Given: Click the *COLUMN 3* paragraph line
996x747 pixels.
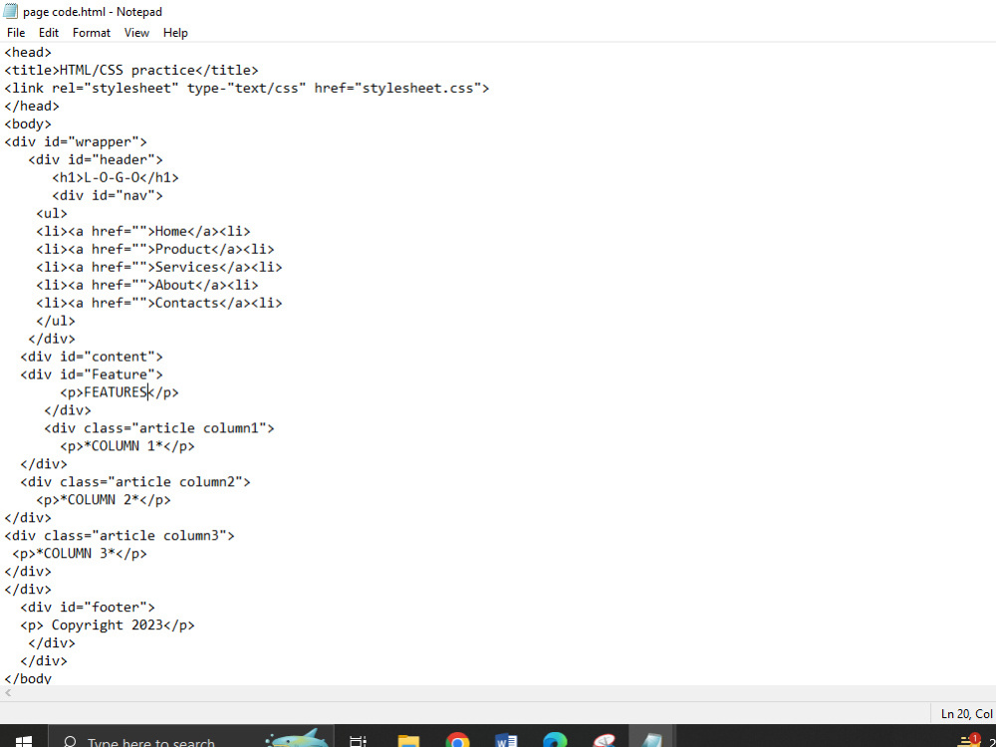Looking at the screenshot, I should pos(80,553).
